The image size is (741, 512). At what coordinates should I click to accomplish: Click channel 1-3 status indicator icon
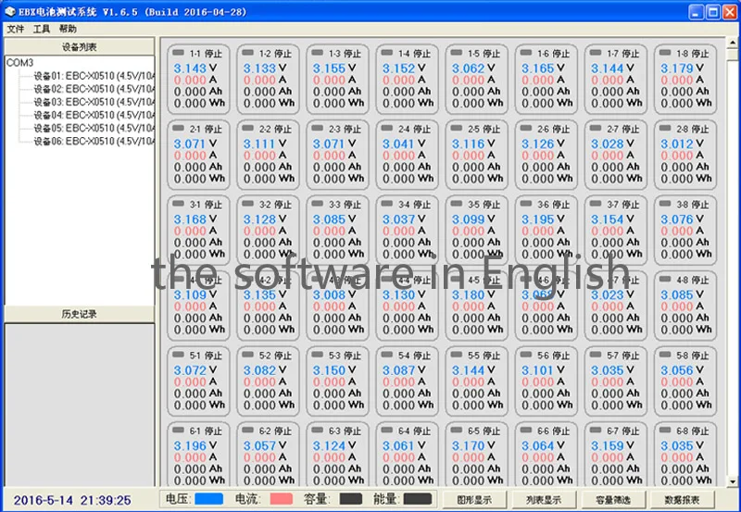(318, 53)
